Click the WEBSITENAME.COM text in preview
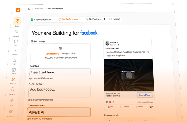 coord(113,94)
